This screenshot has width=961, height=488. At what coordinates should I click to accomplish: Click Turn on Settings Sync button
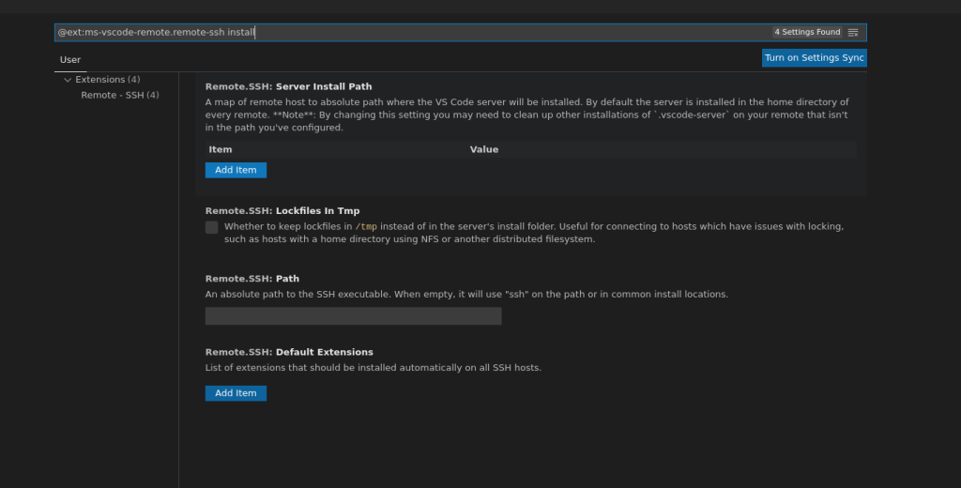814,58
